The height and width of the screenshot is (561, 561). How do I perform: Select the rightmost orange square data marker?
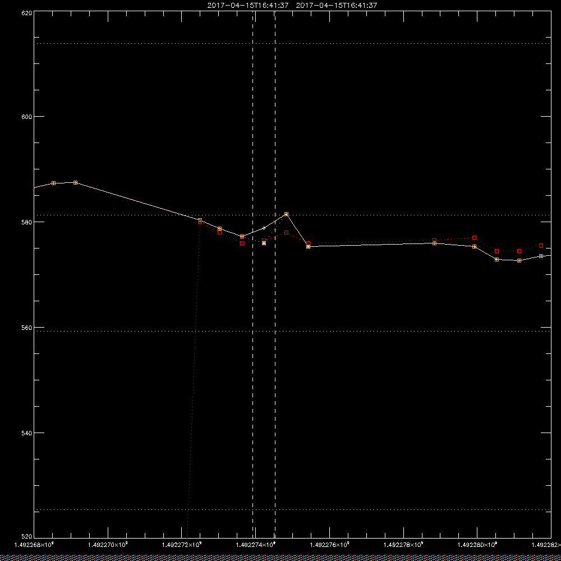(x=541, y=256)
